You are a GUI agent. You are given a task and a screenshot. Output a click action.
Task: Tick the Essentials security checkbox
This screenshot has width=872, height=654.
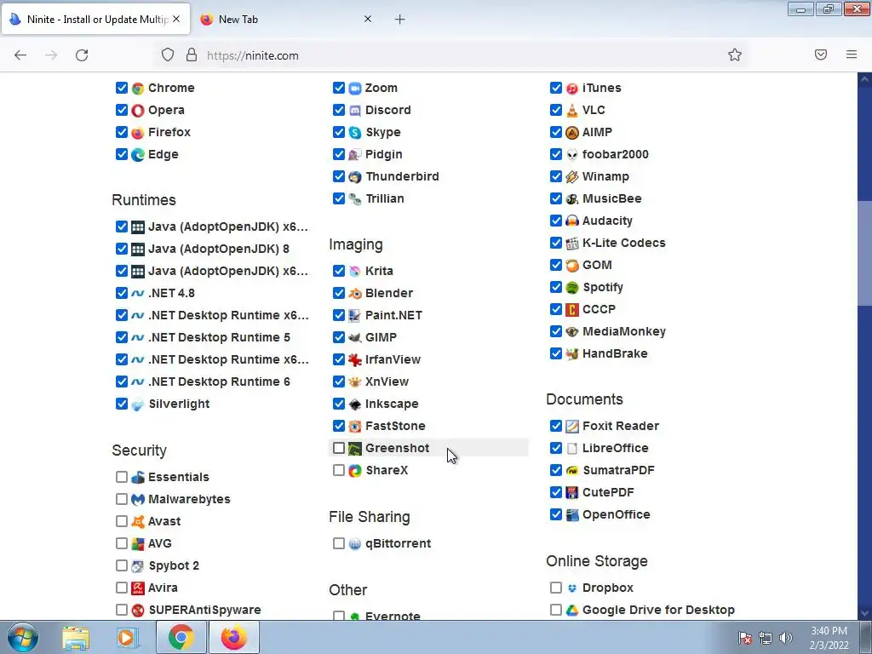122,477
